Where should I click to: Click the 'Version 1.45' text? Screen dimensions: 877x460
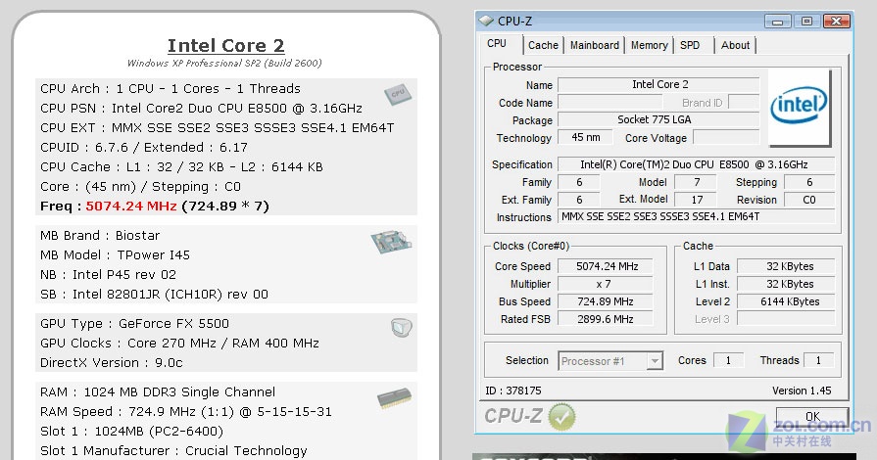click(x=802, y=391)
